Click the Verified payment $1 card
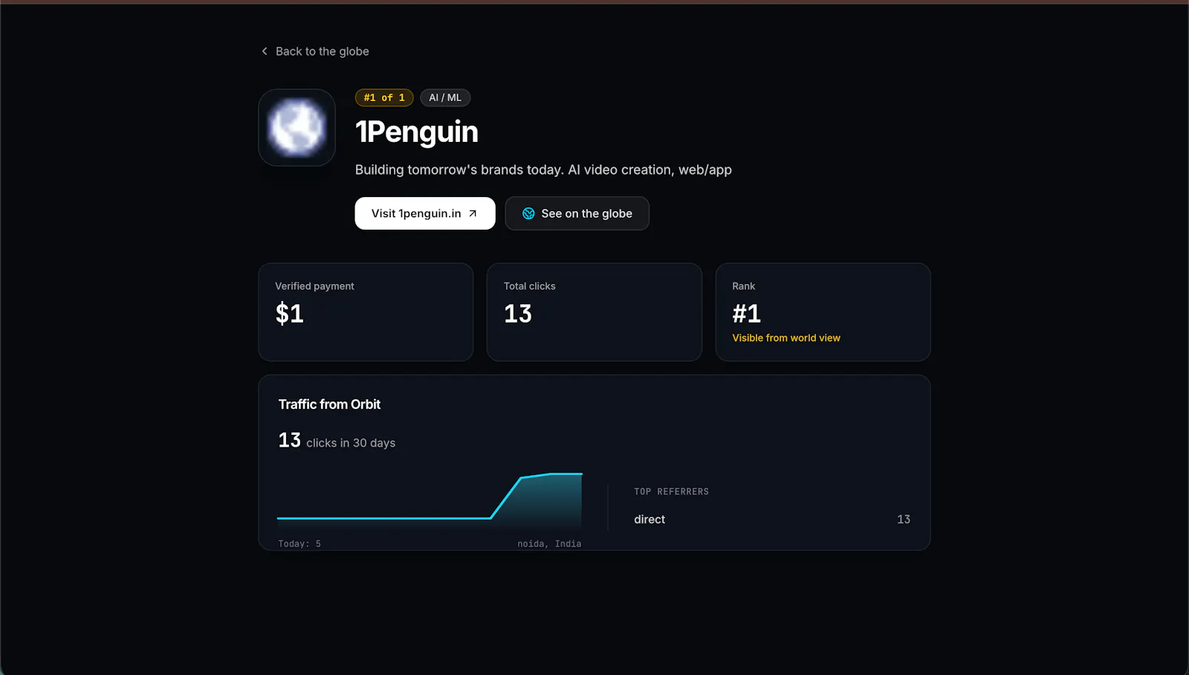Image resolution: width=1189 pixels, height=675 pixels. [366, 312]
